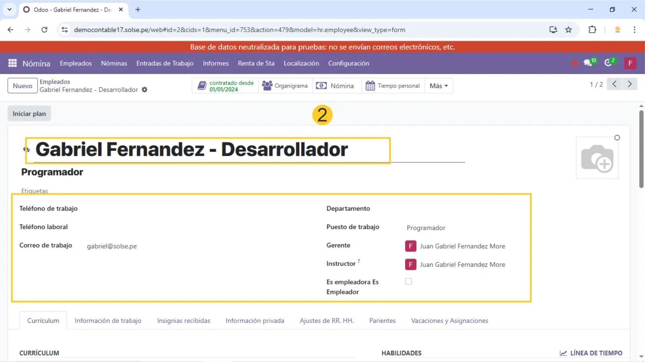Go to next employee record arrow
Screen dimensions: 645x362
pos(629,84)
